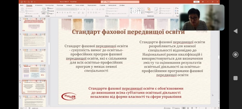Expand the shapes gallery more arrow
Screen dimensions: 242x109
coord(144,13)
